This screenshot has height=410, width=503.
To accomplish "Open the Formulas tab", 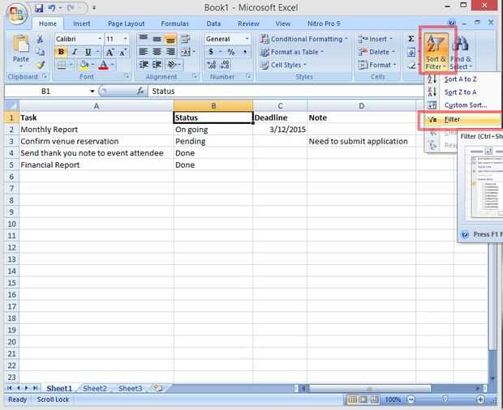I will click(174, 23).
